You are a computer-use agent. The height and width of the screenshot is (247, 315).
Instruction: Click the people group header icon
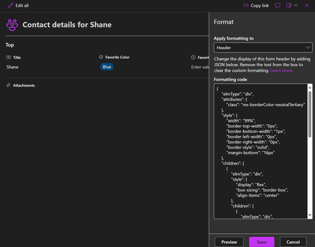tap(12, 25)
